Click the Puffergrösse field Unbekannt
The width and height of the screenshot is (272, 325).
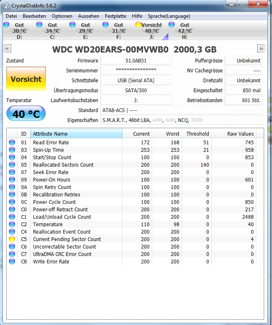point(243,60)
